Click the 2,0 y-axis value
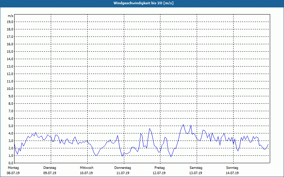The height and width of the screenshot is (177, 284). point(11,148)
